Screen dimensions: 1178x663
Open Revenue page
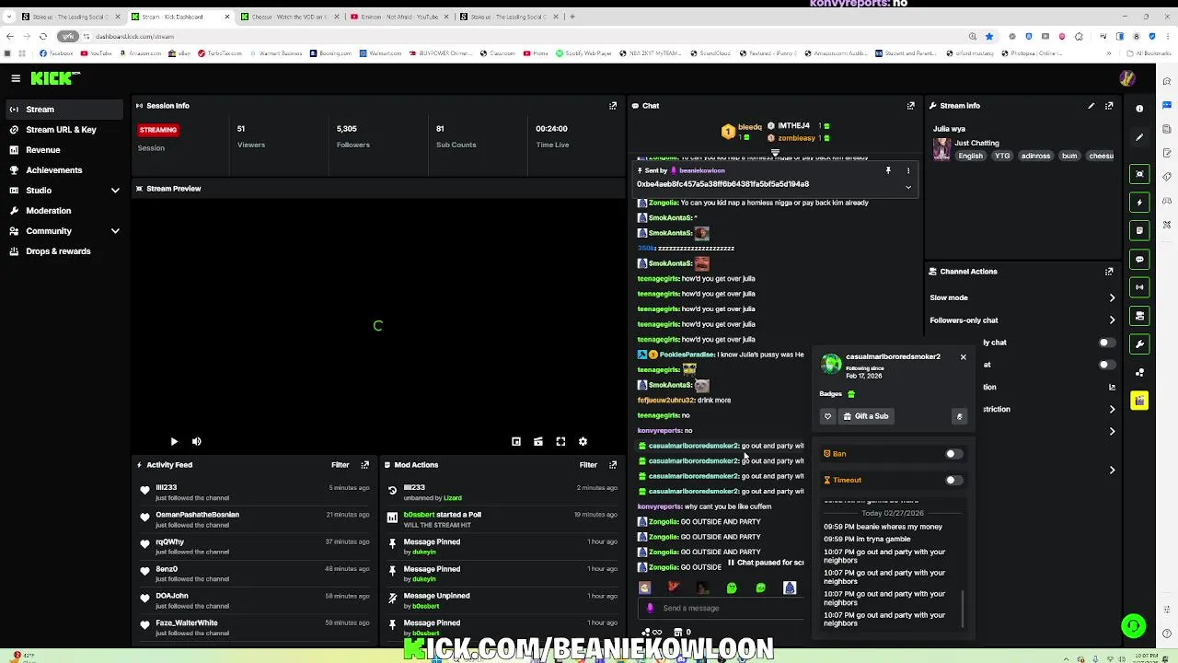point(63,150)
